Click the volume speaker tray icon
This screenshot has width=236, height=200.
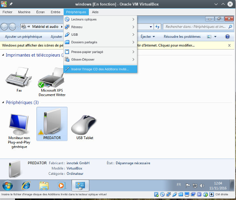[202, 185]
